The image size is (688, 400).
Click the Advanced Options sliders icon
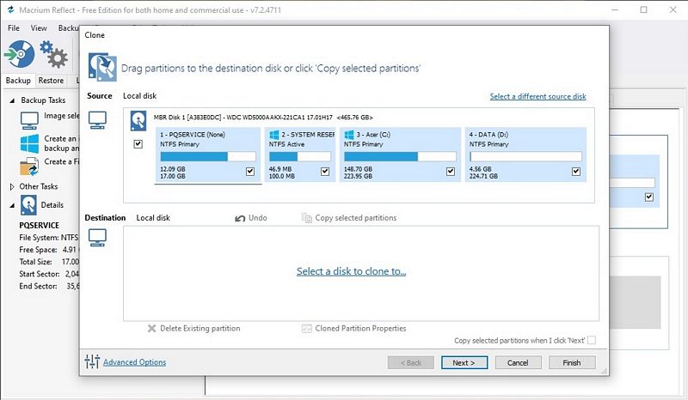[92, 361]
